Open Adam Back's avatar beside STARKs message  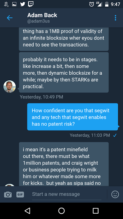pyautogui.click(x=9, y=86)
